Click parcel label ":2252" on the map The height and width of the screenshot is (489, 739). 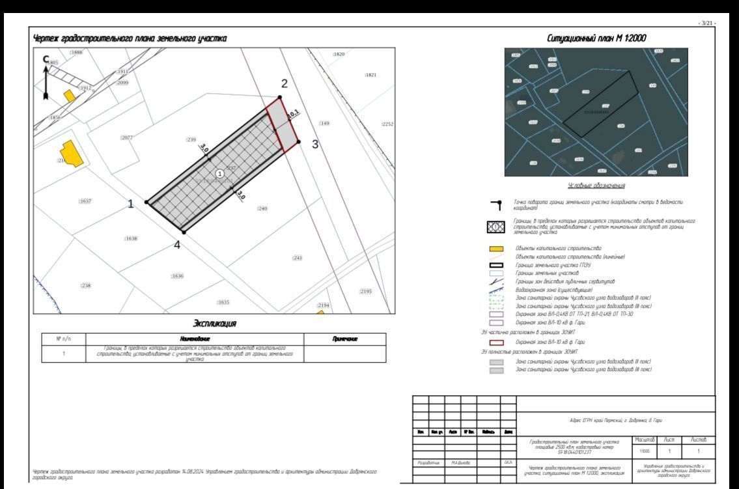coord(387,124)
